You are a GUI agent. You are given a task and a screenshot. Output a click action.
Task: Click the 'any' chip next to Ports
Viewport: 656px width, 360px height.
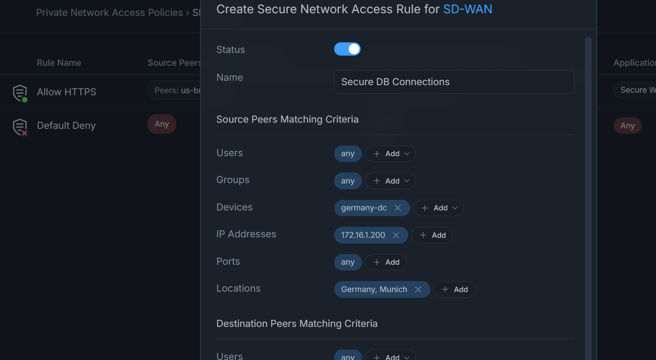pyautogui.click(x=347, y=262)
